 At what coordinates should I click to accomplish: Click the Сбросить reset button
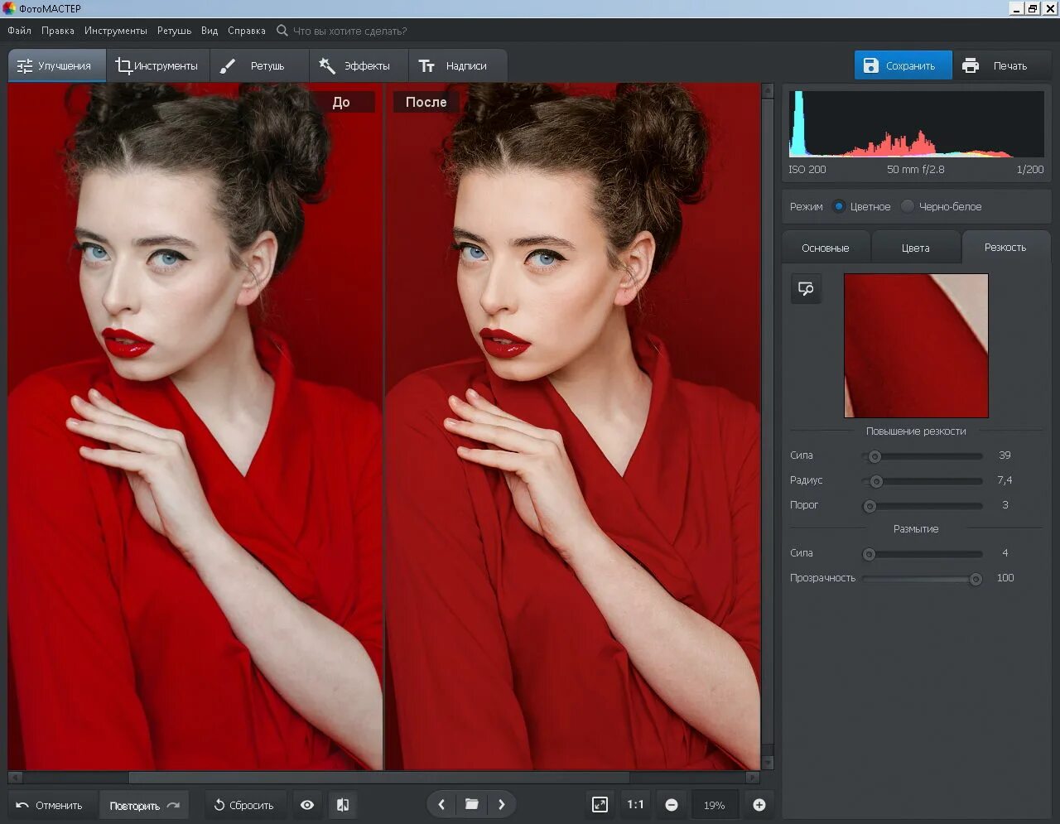[243, 805]
